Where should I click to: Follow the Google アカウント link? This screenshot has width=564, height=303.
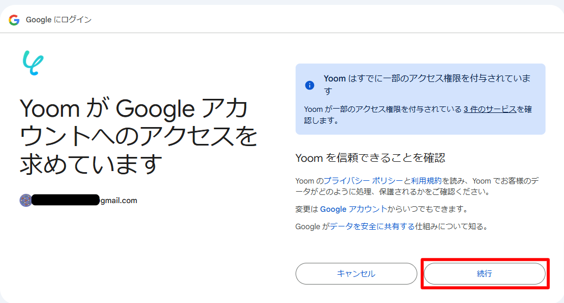click(x=354, y=209)
